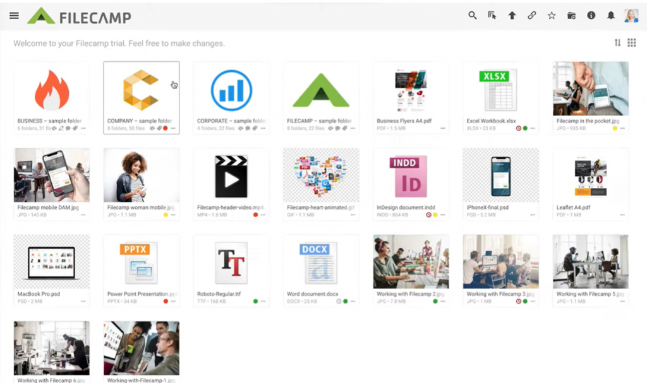Click the multi-select files icon
Screen dimensions: 647x383
492,15
